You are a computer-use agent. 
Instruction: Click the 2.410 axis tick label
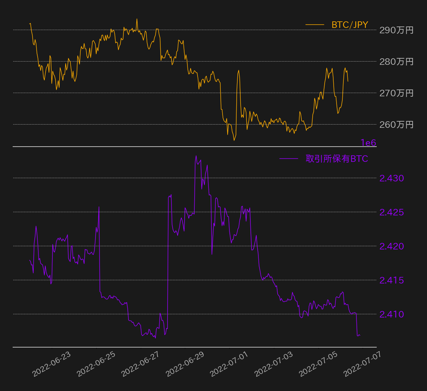pos(392,315)
